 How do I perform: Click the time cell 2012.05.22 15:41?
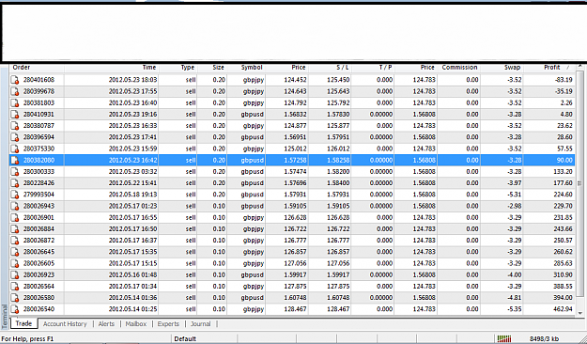[x=133, y=183]
